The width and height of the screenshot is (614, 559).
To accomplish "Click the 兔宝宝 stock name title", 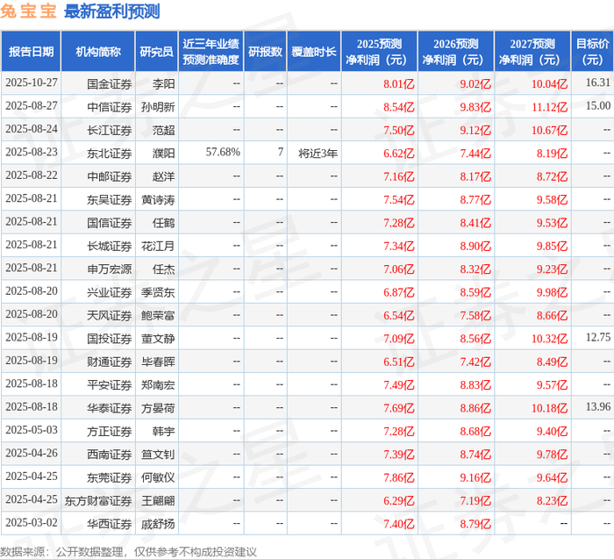I will tap(29, 11).
